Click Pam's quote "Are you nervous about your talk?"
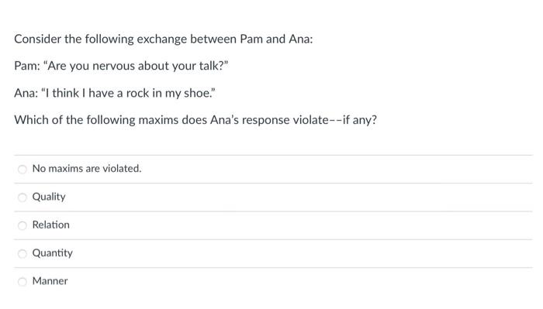The width and height of the screenshot is (543, 309). point(136,66)
